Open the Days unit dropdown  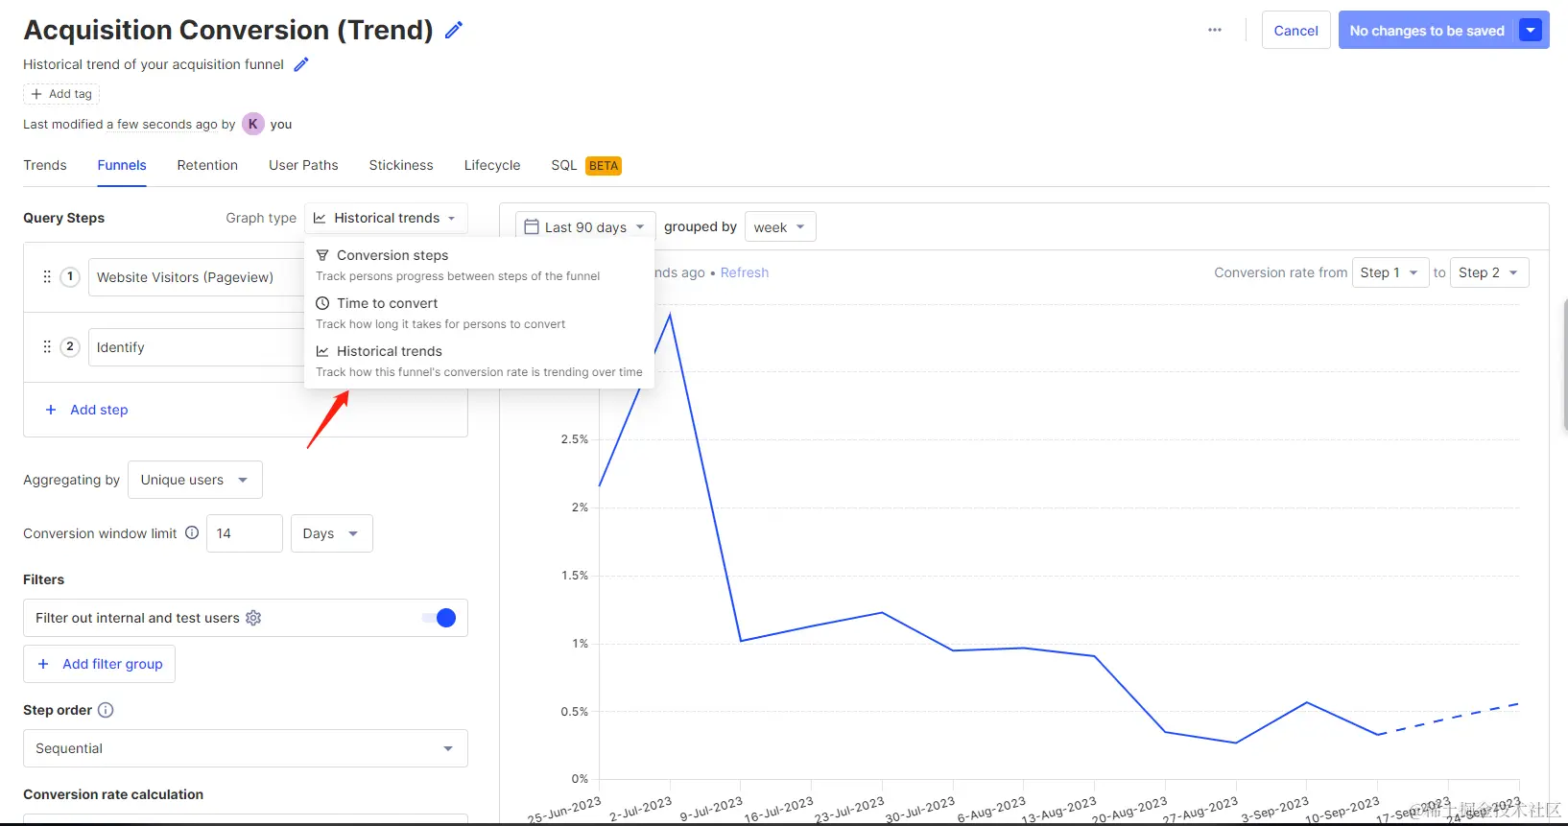pos(331,533)
